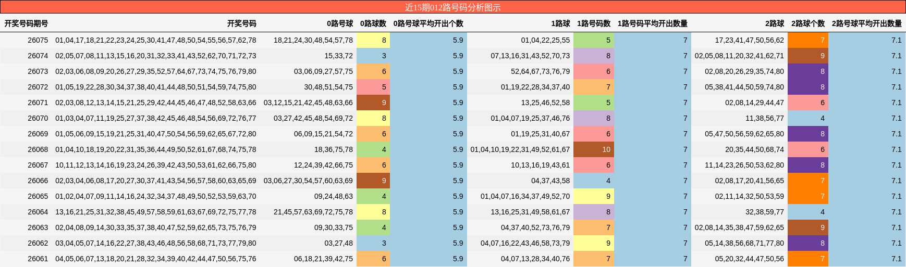Select issue number 26062
906x267 pixels.
[38, 243]
